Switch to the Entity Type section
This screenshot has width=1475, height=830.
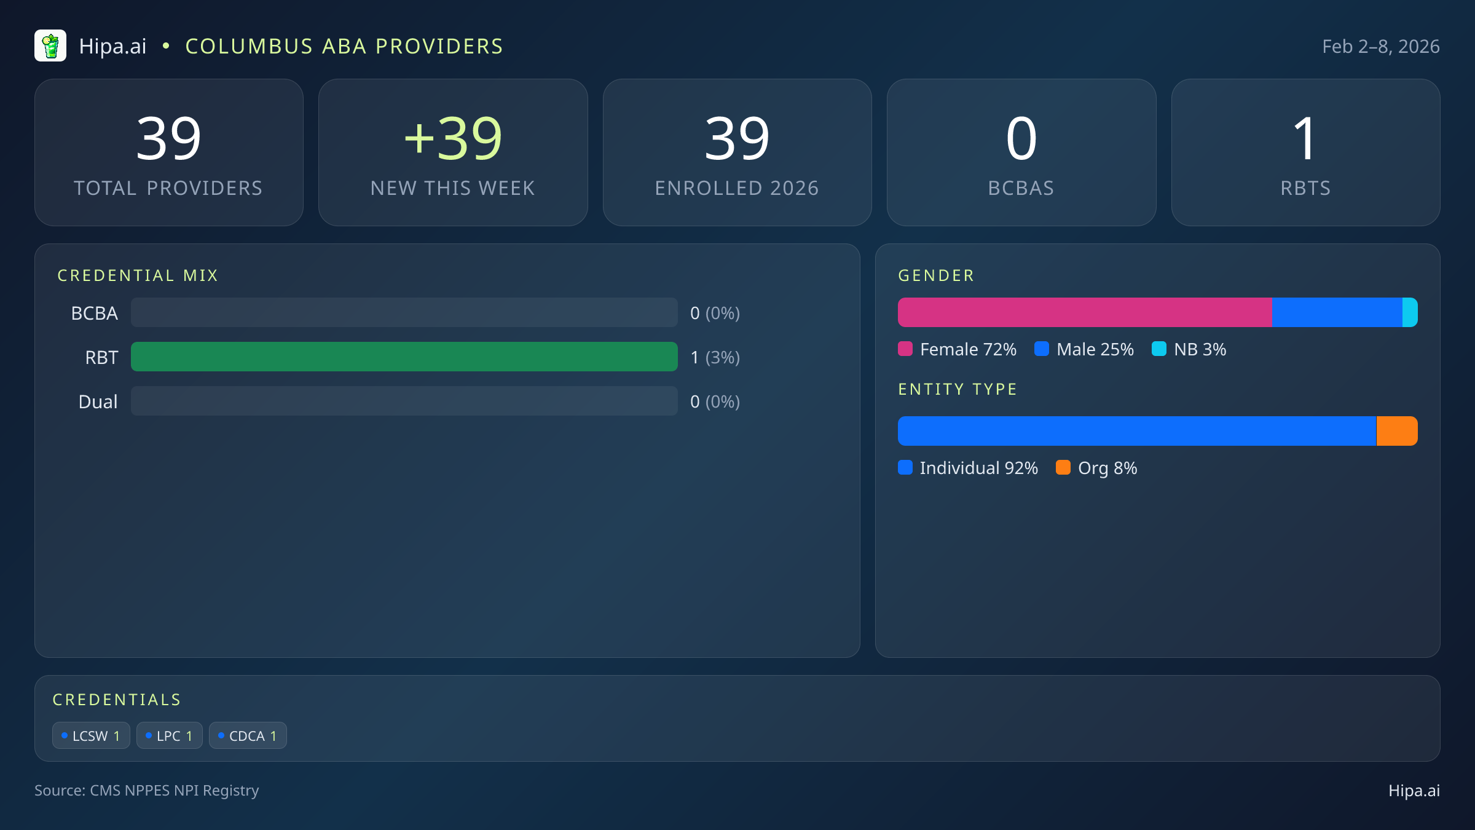click(x=957, y=389)
